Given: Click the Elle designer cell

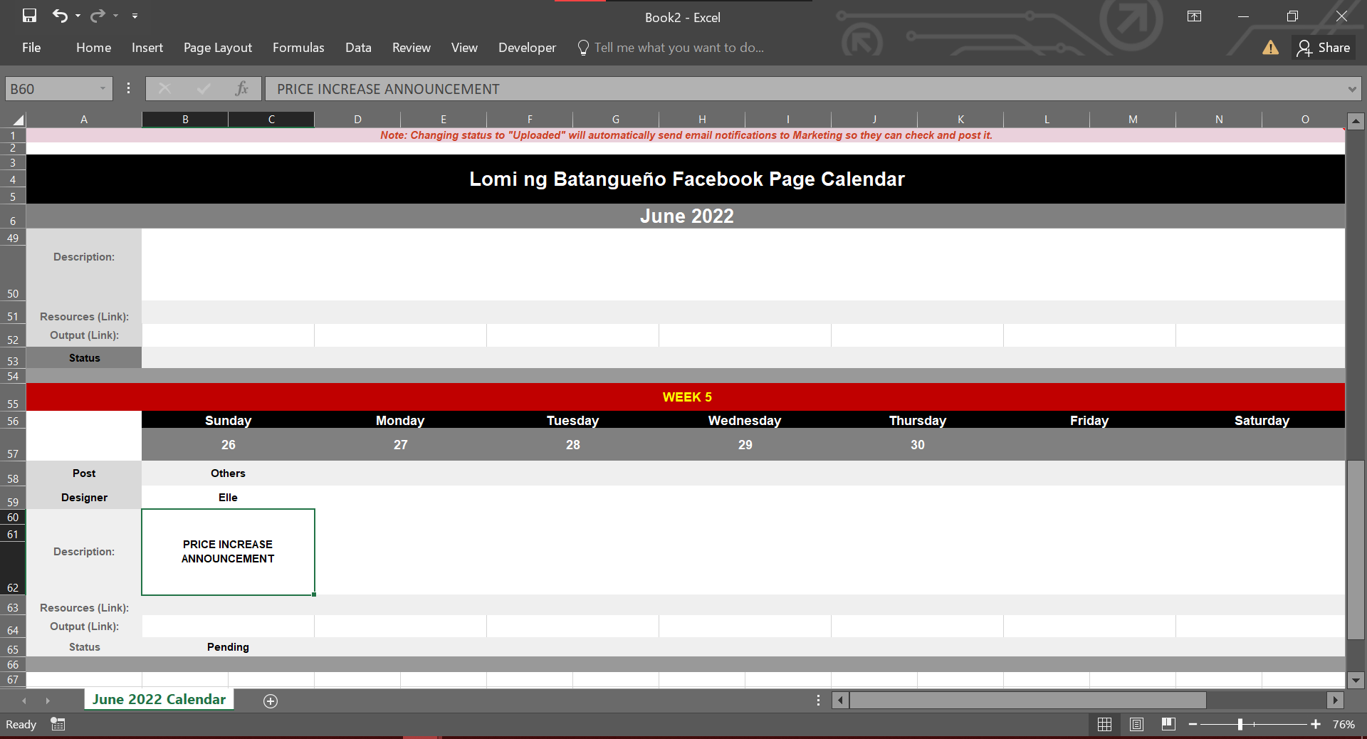Looking at the screenshot, I should click(x=228, y=498).
